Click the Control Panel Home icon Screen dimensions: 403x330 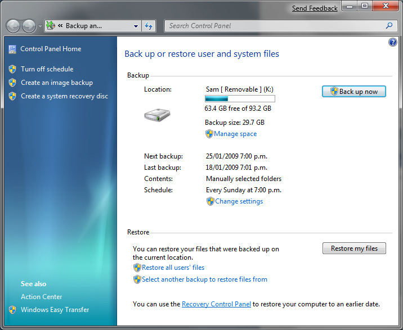point(12,49)
